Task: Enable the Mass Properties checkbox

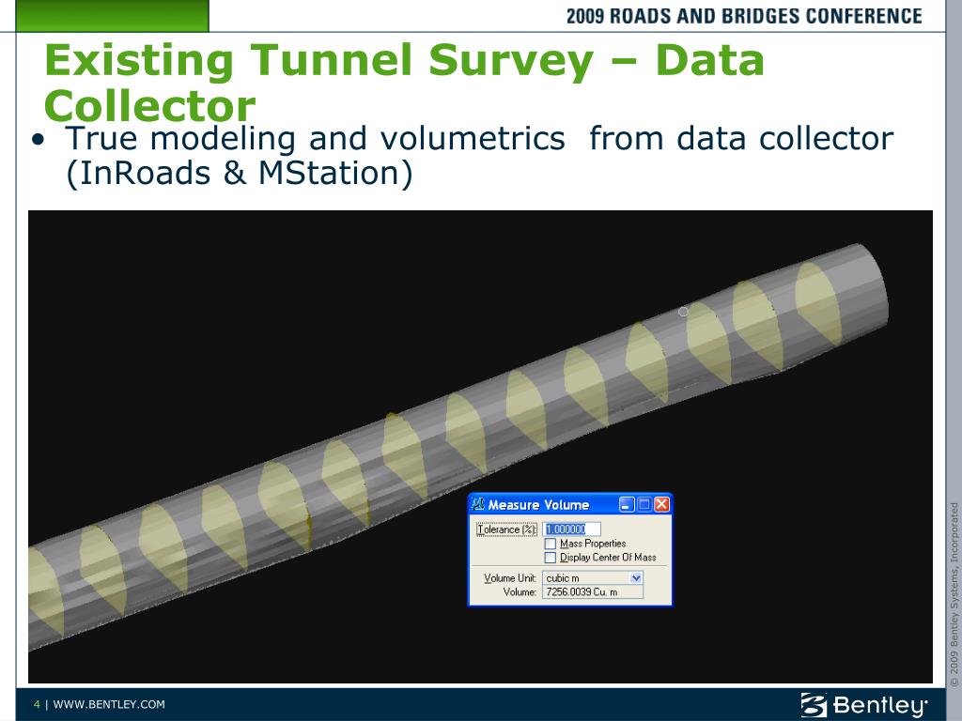Action: click(x=551, y=544)
